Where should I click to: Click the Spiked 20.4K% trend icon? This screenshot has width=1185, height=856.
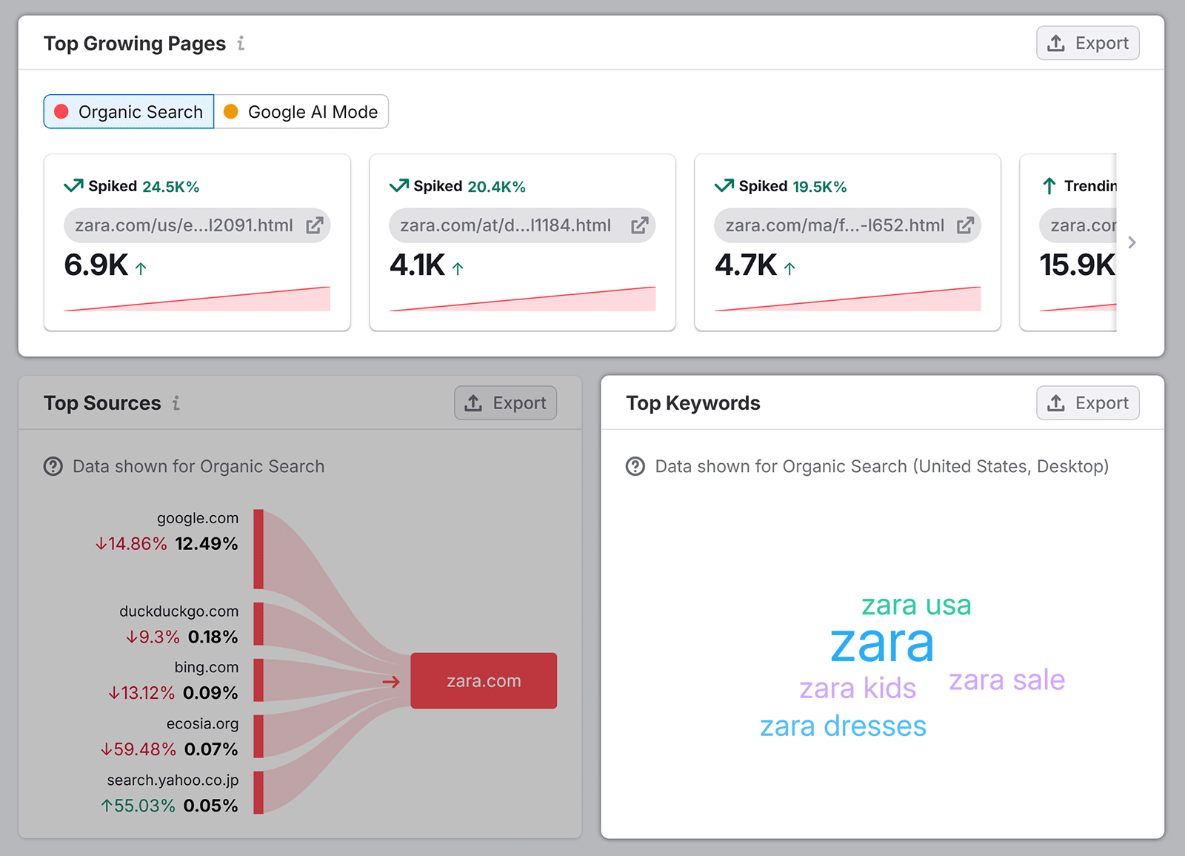pos(399,185)
